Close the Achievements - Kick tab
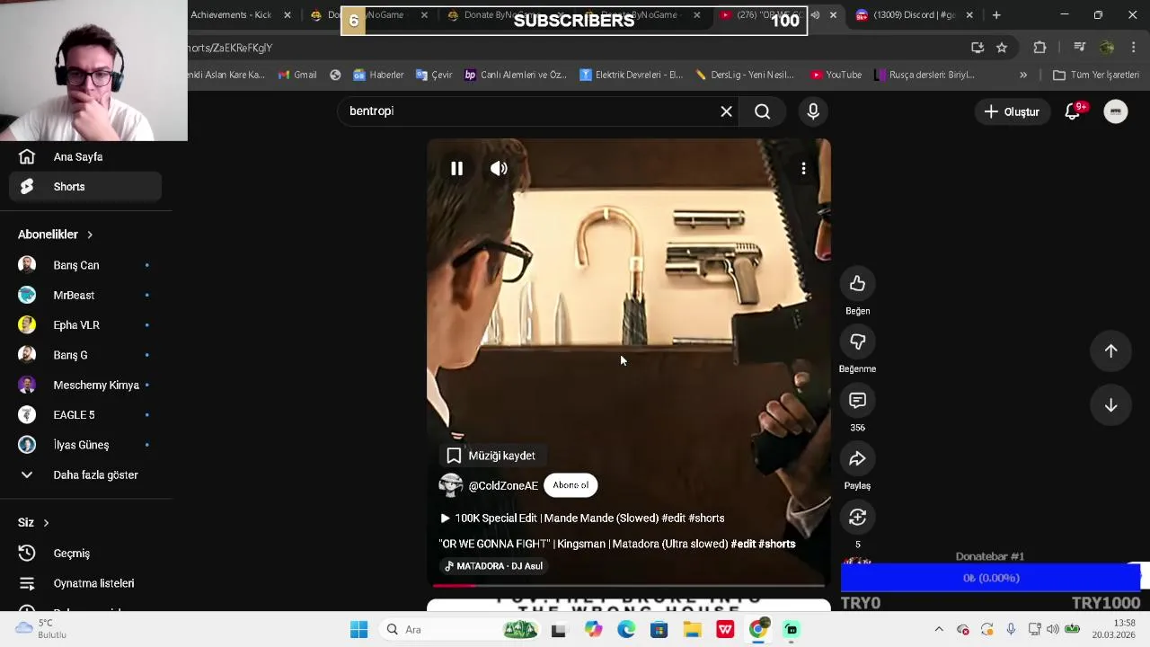The height and width of the screenshot is (647, 1150). pos(287,15)
